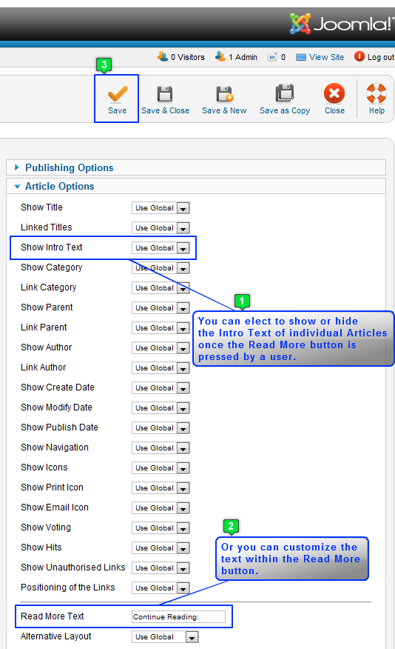The height and width of the screenshot is (649, 395).
Task: Open the Positioning of the Links dropdown
Action: pyautogui.click(x=161, y=588)
